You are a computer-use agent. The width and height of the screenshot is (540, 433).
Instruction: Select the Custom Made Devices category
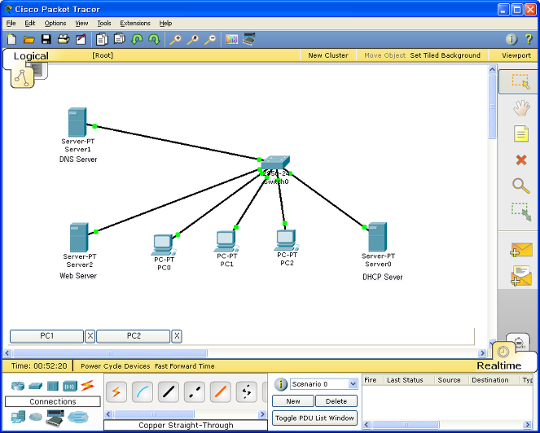point(55,418)
